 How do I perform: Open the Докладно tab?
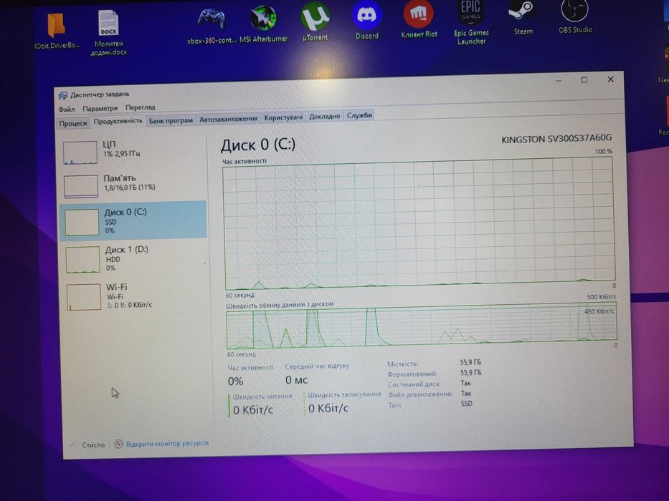click(x=324, y=116)
